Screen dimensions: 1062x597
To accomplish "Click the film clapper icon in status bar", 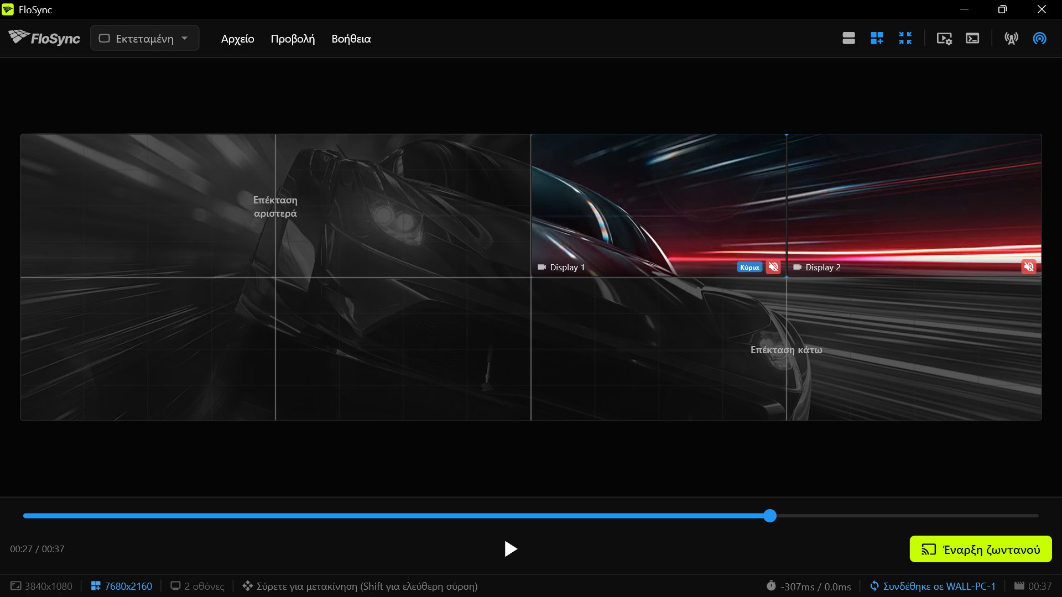I will click(x=1019, y=585).
